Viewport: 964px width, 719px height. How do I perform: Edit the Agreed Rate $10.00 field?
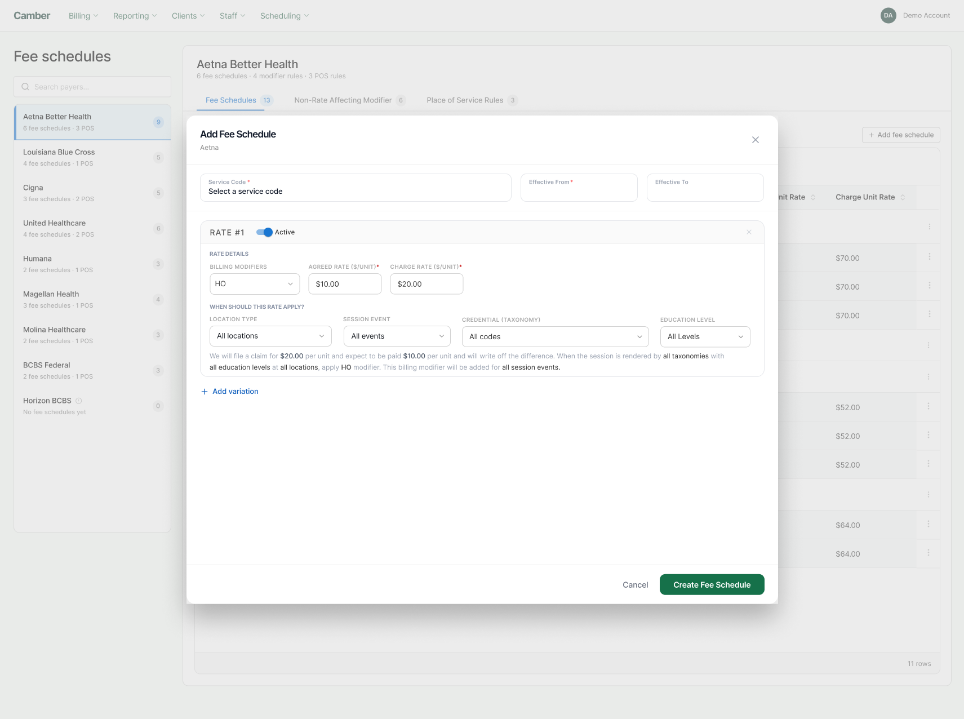coord(345,284)
